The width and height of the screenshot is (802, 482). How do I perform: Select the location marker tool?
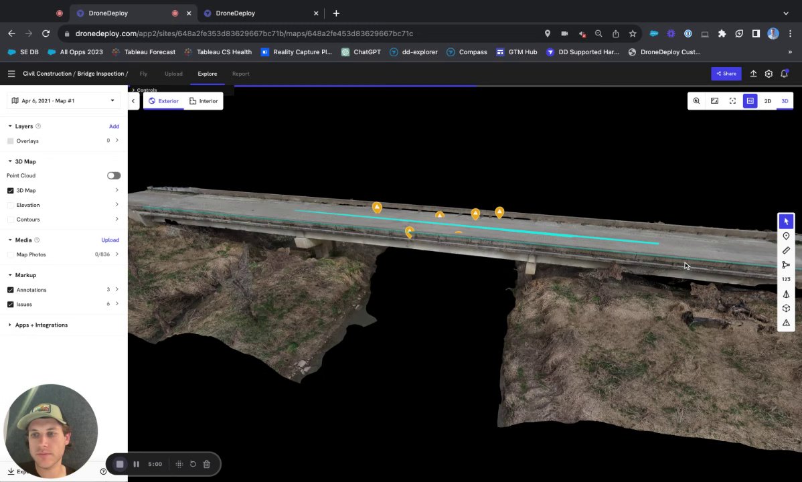coord(786,236)
